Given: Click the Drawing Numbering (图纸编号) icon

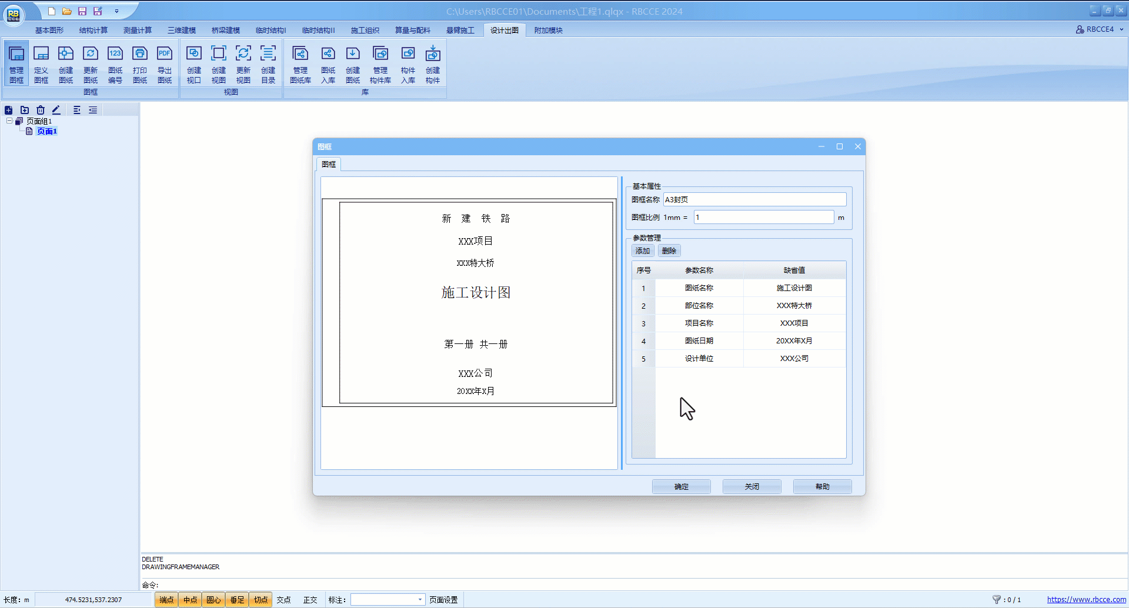Looking at the screenshot, I should click(x=115, y=64).
